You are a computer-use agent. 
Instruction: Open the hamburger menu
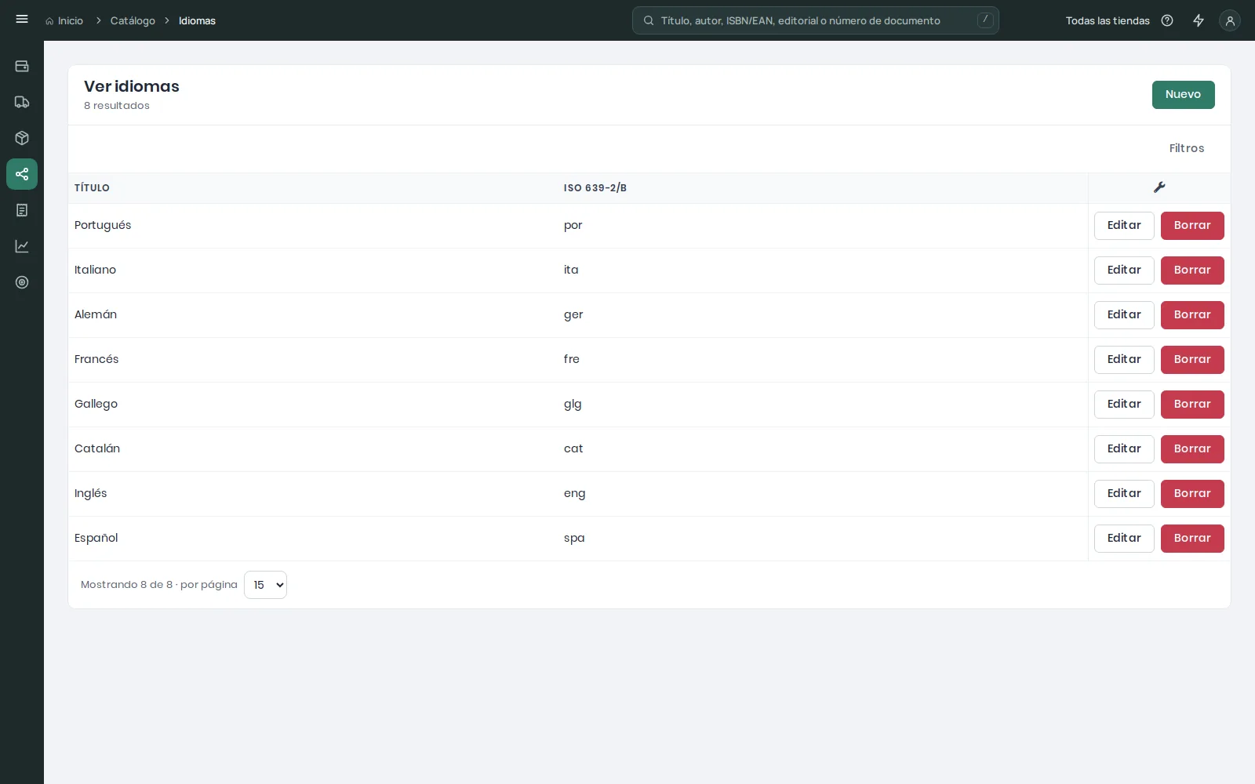[22, 20]
